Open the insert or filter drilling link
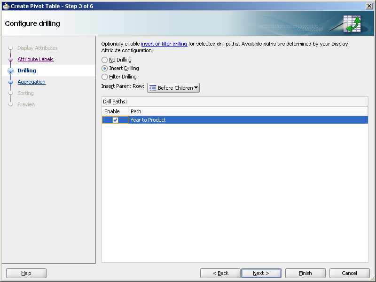The height and width of the screenshot is (282, 376). (x=164, y=43)
